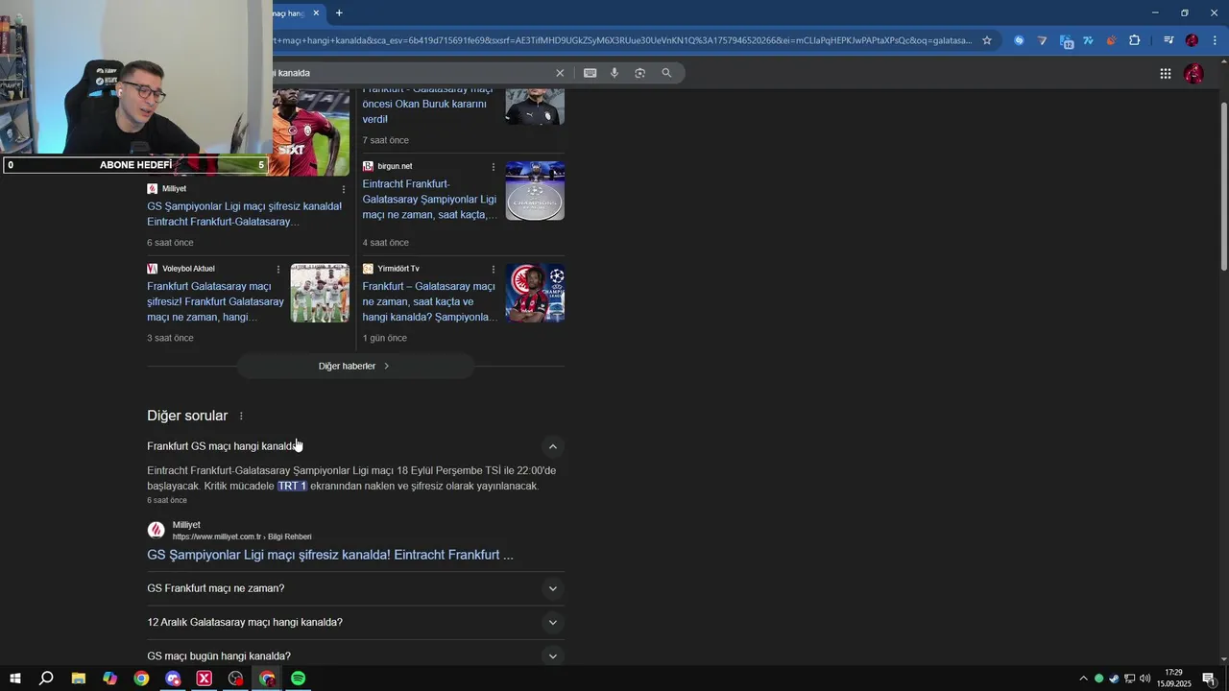1229x691 pixels.
Task: Submit search with magnifier icon
Action: 666,73
